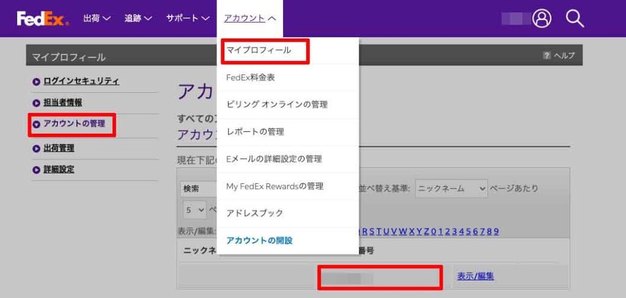The height and width of the screenshot is (298, 626).
Task: Filter accounts by letter Y
Action: pos(419,231)
